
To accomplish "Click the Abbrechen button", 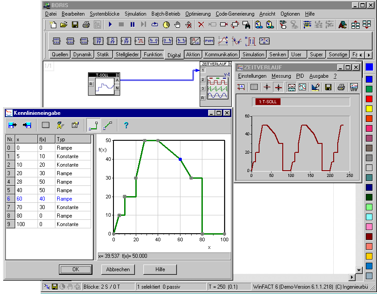I will click(118, 269).
